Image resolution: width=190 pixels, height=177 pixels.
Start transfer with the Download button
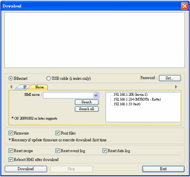[x=26, y=169]
